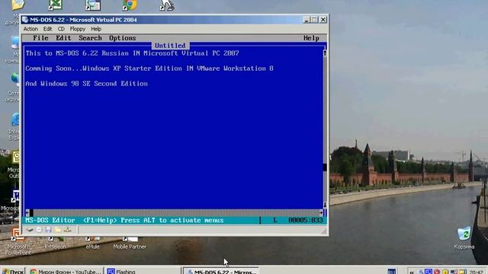Click the red tray icon
The width and height of the screenshot is (488, 274).
tap(437, 272)
